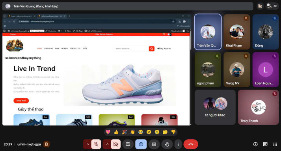Click New in WordPress admin bar

68,31
